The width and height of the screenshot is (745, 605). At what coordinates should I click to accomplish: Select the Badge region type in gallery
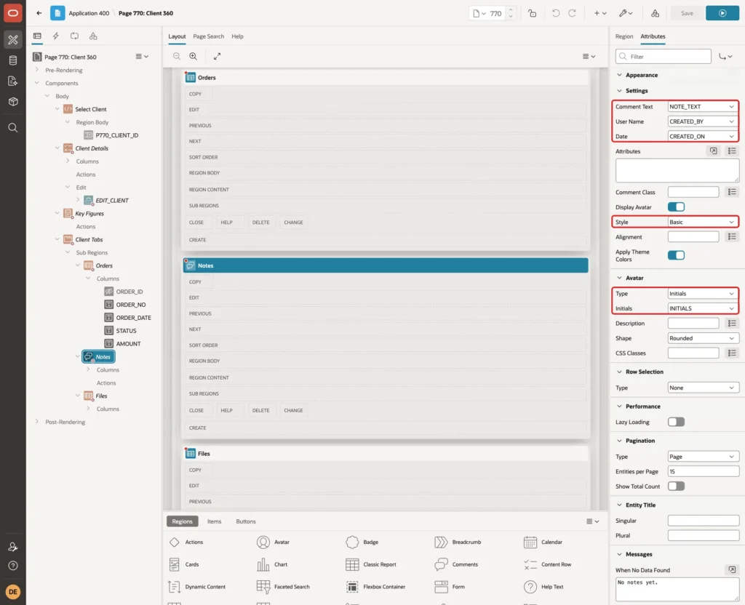(362, 542)
